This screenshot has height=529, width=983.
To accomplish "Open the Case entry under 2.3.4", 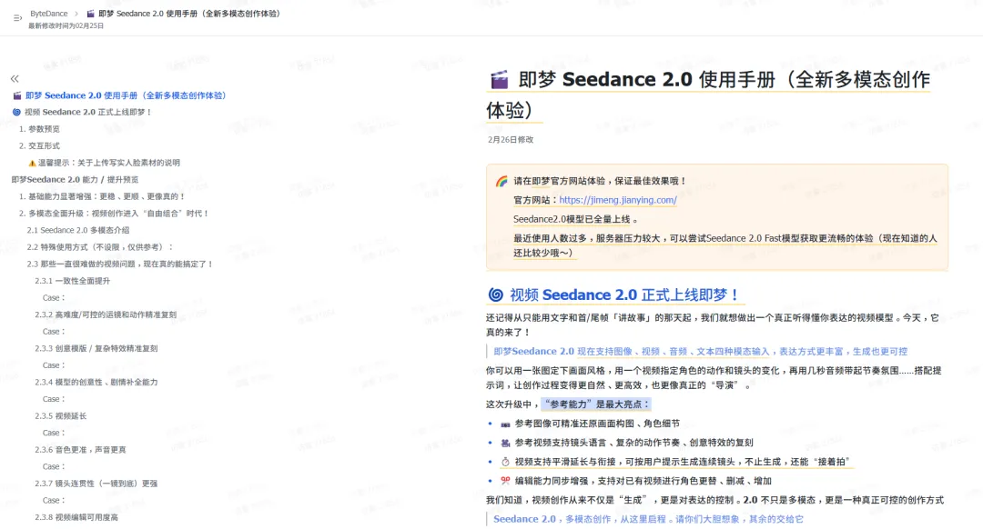I will [x=54, y=399].
